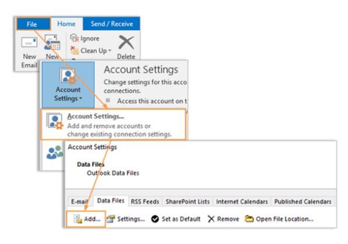This screenshot has height=244, width=348.
Task: Select the E-mail tab in Account Settings
Action: [79, 202]
